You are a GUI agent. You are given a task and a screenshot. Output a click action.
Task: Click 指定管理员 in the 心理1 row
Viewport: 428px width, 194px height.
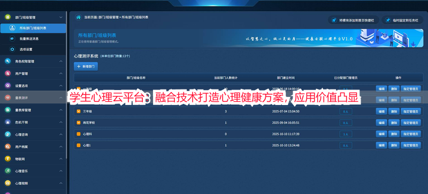point(411,146)
